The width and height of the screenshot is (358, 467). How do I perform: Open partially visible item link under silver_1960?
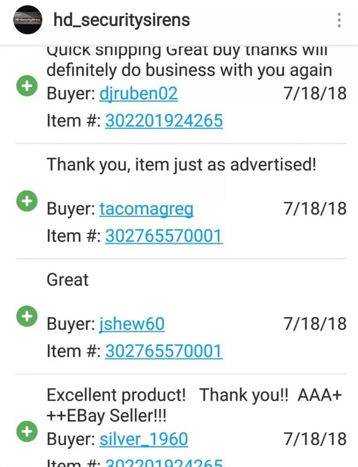164,463
